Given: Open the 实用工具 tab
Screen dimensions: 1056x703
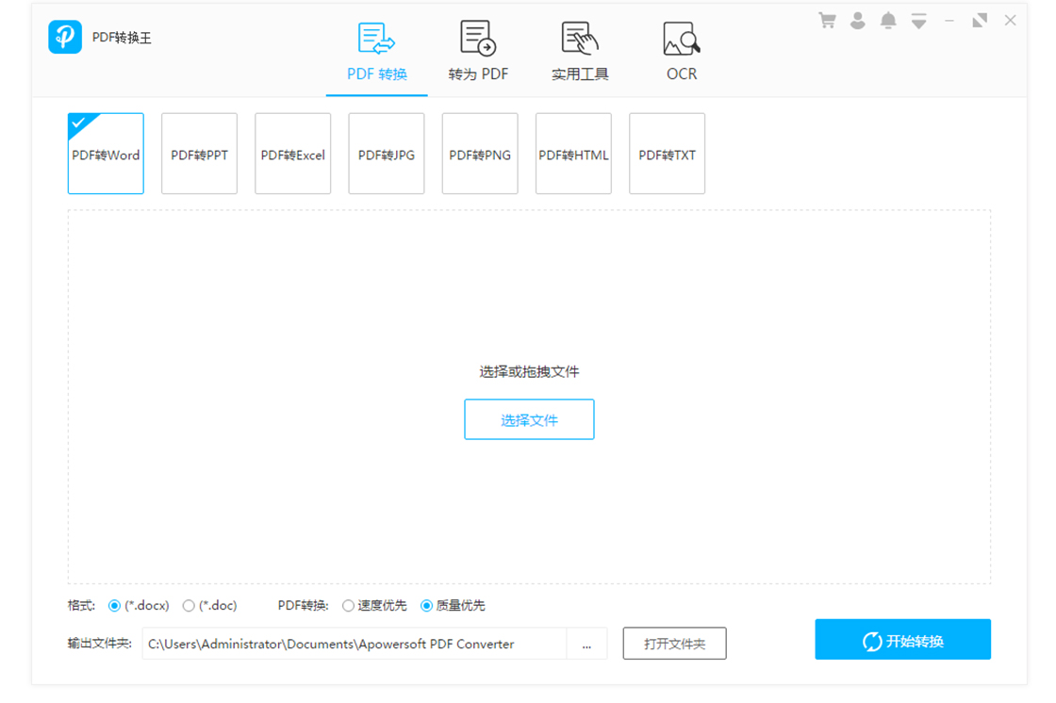Looking at the screenshot, I should 580,53.
